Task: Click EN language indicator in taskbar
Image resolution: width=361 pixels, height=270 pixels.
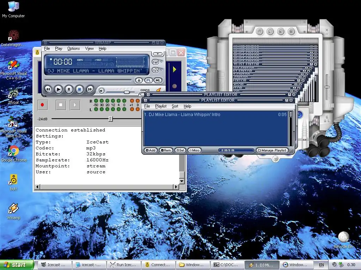Action: 321,265
